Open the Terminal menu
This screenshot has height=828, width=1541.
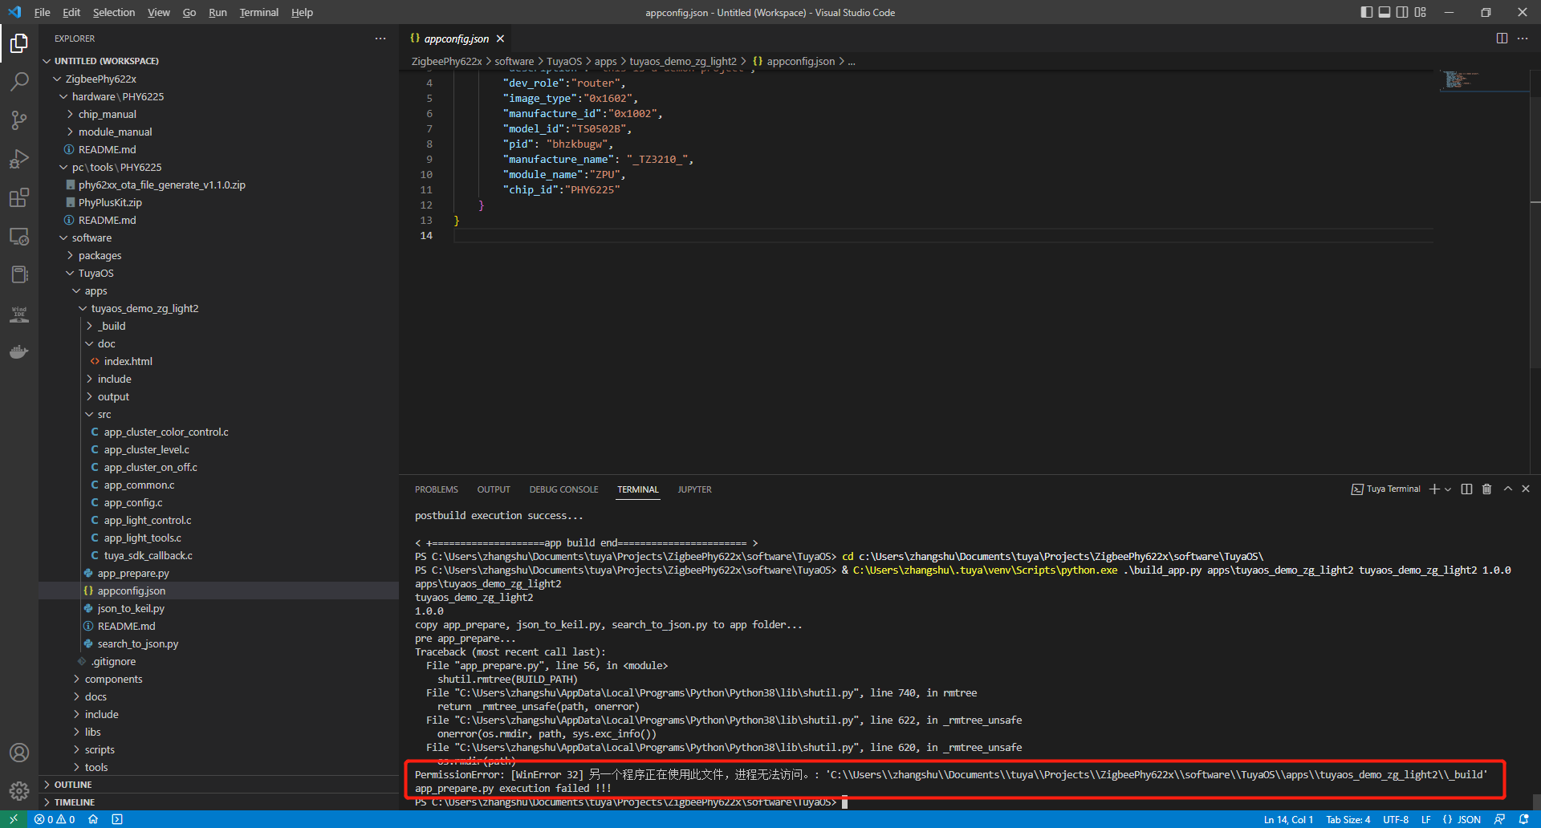pyautogui.click(x=258, y=12)
